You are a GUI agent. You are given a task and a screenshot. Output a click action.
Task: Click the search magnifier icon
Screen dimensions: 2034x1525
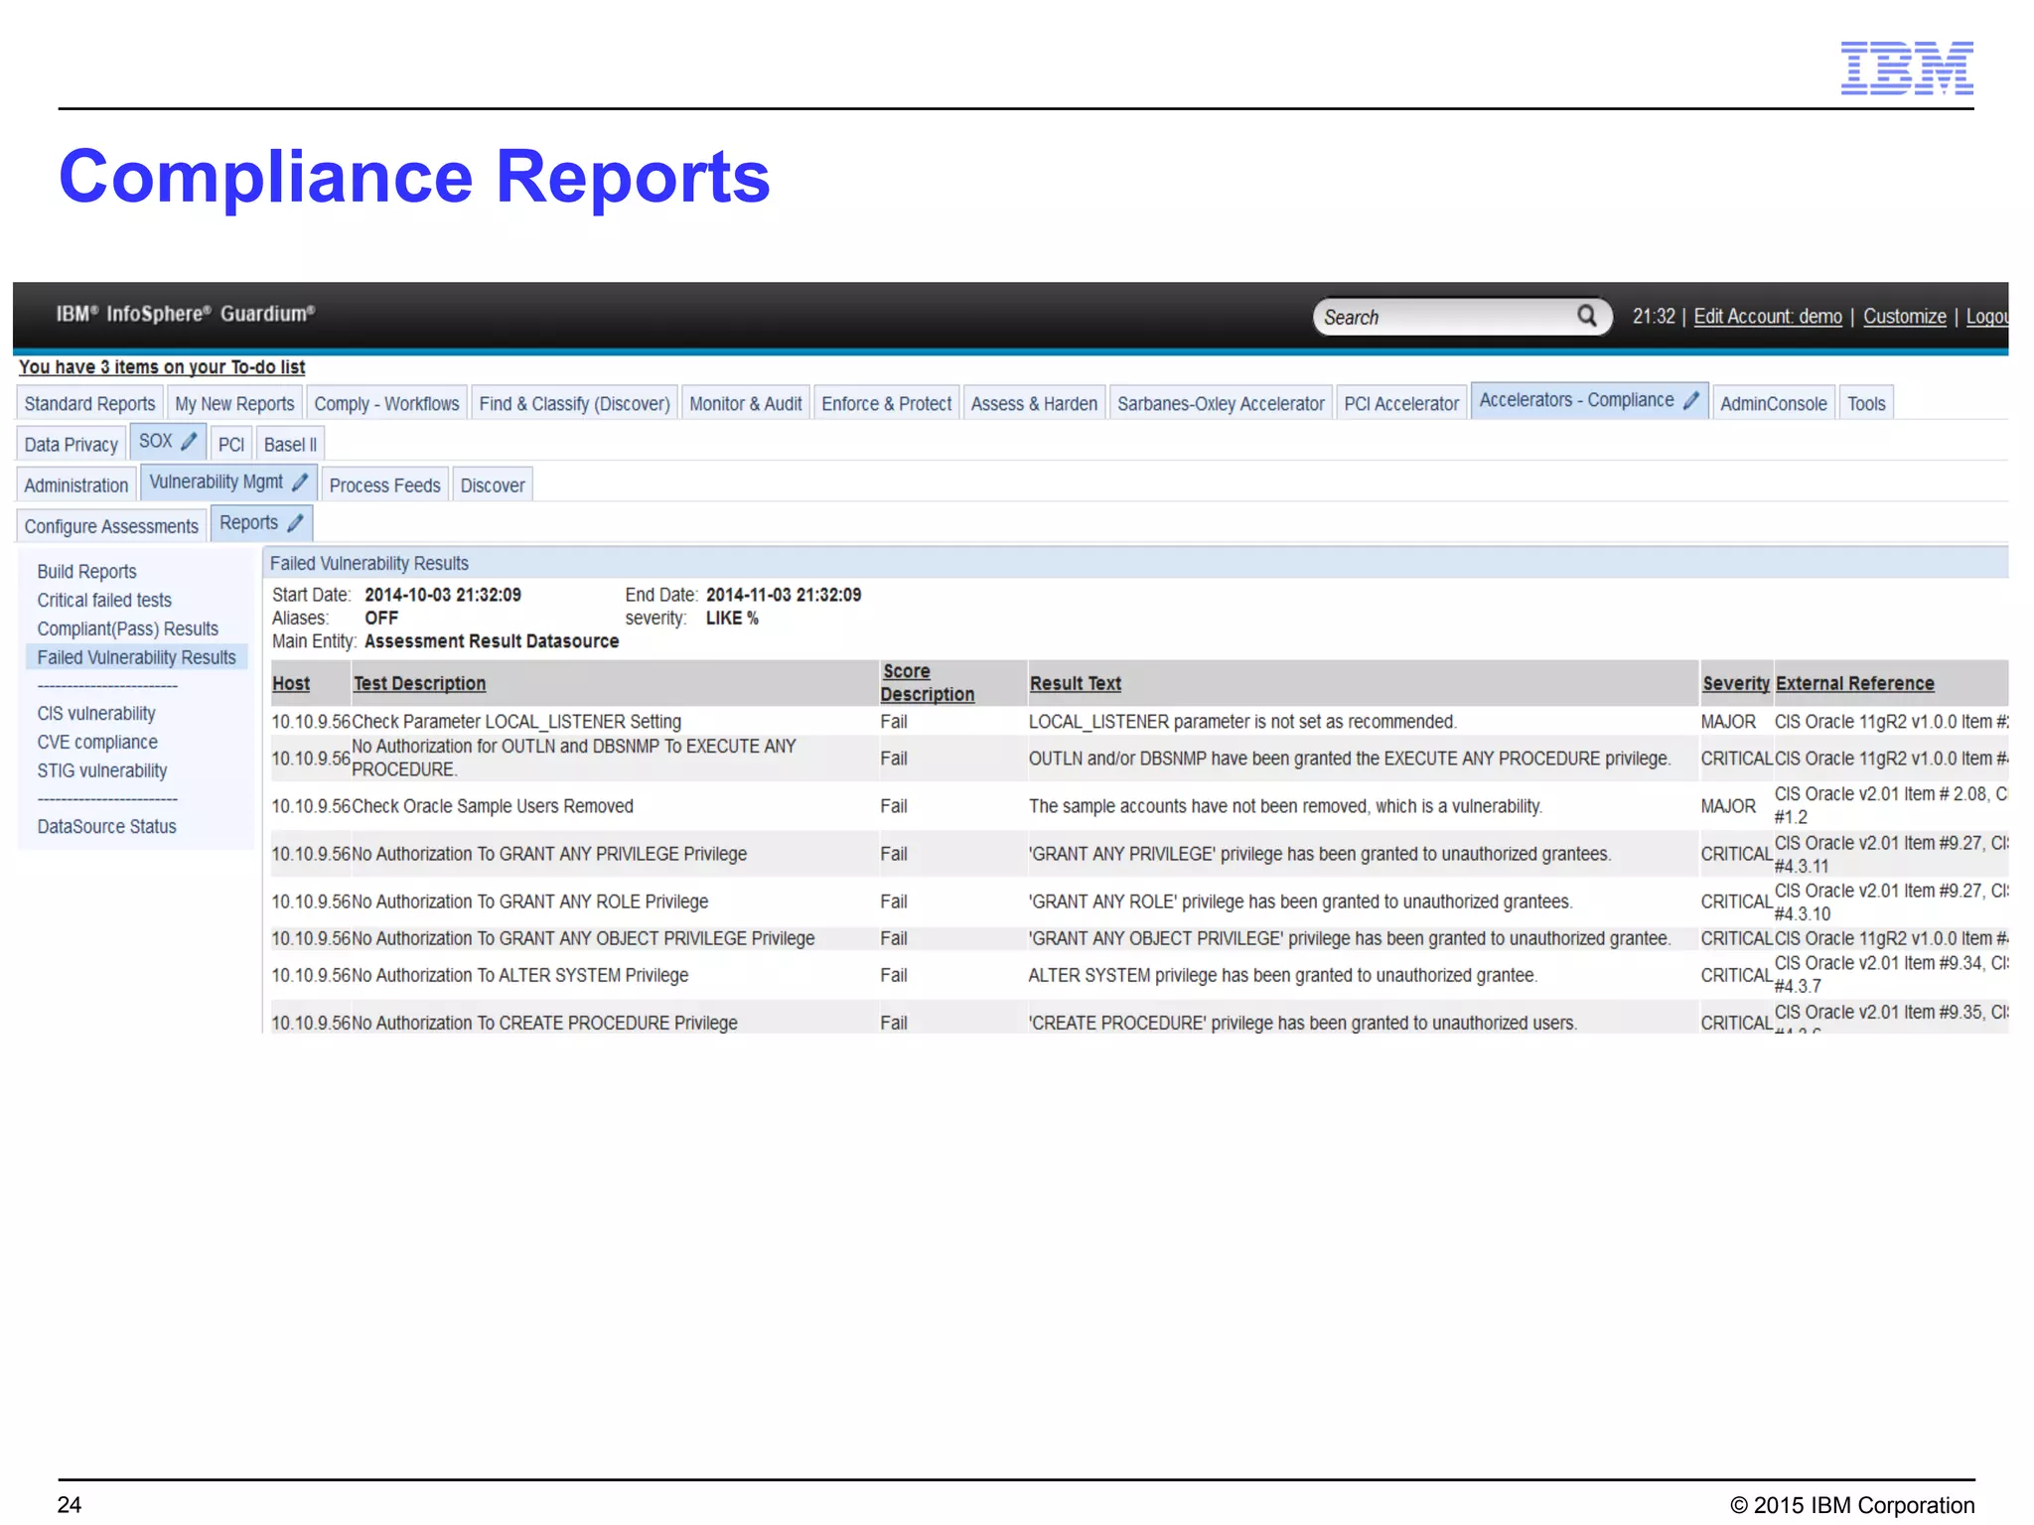tap(1586, 316)
